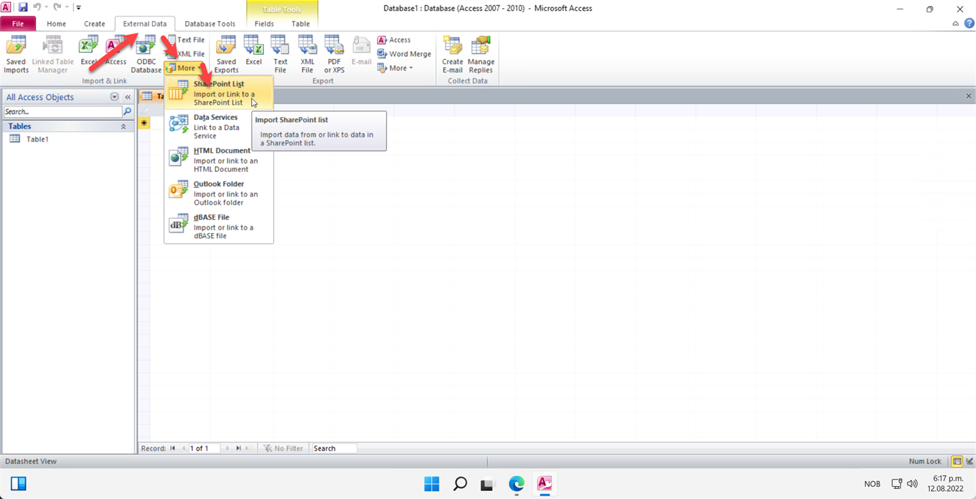Open the File tab
This screenshot has height=499, width=976.
[18, 24]
